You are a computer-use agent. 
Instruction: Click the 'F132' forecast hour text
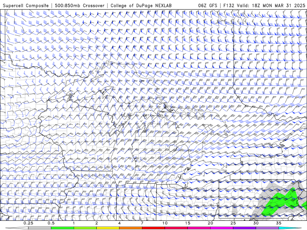[229, 5]
